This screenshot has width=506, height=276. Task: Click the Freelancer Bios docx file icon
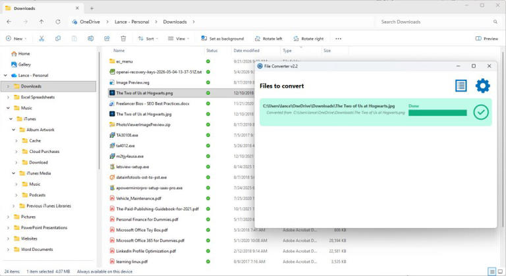coord(112,103)
